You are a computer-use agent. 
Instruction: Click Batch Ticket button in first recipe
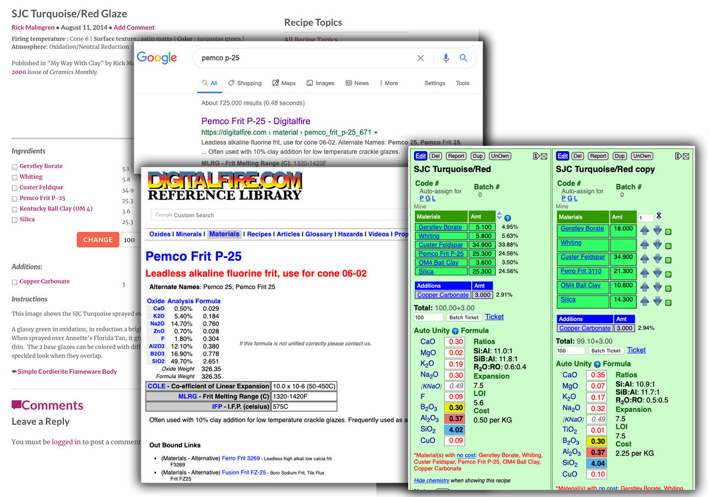(464, 317)
